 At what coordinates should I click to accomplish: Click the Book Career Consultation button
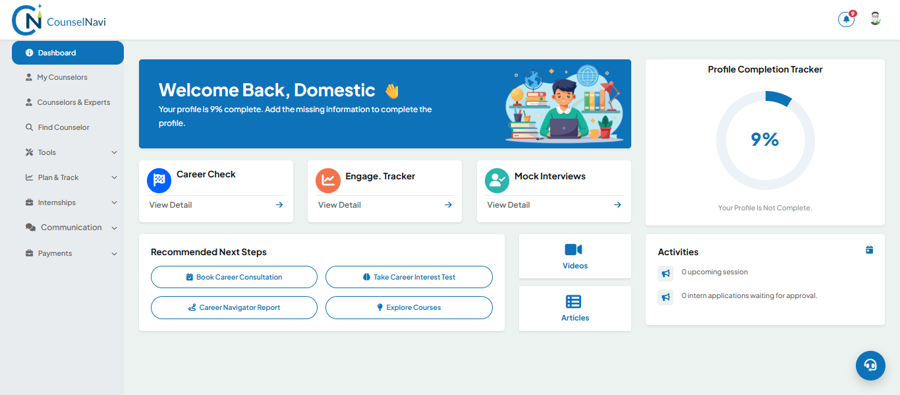[x=234, y=277]
